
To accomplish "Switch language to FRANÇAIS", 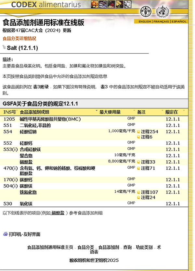I will coord(161,21).
